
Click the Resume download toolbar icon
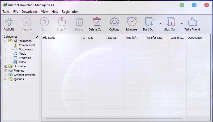(27, 22)
